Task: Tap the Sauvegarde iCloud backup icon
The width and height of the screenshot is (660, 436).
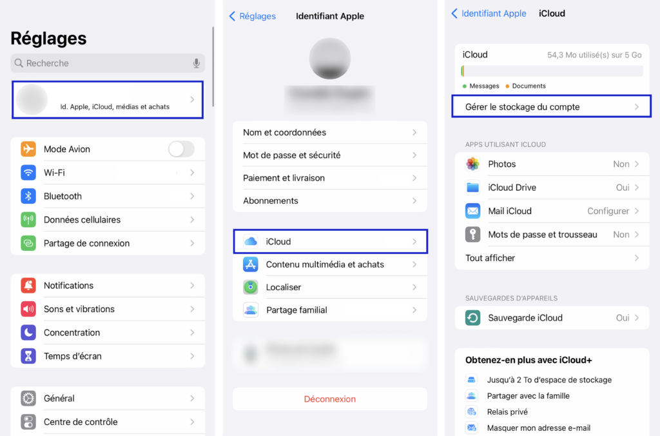Action: pyautogui.click(x=472, y=317)
